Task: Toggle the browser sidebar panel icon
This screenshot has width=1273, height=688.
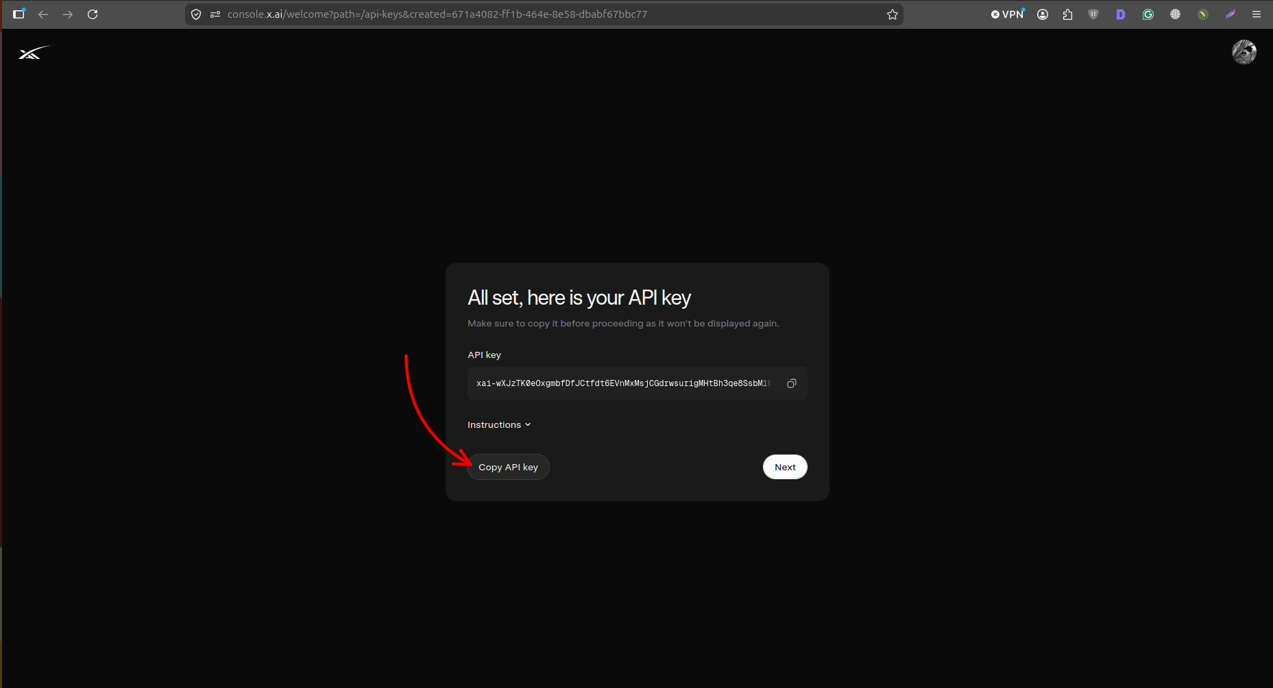Action: (x=19, y=14)
